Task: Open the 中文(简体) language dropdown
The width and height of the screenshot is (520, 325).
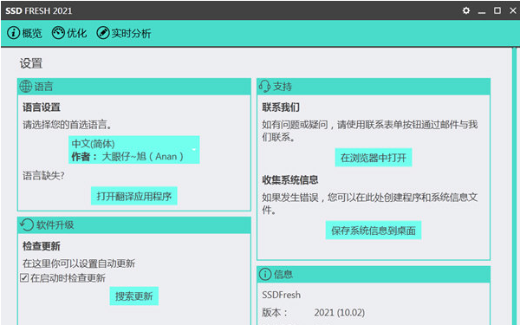Action: (x=134, y=150)
